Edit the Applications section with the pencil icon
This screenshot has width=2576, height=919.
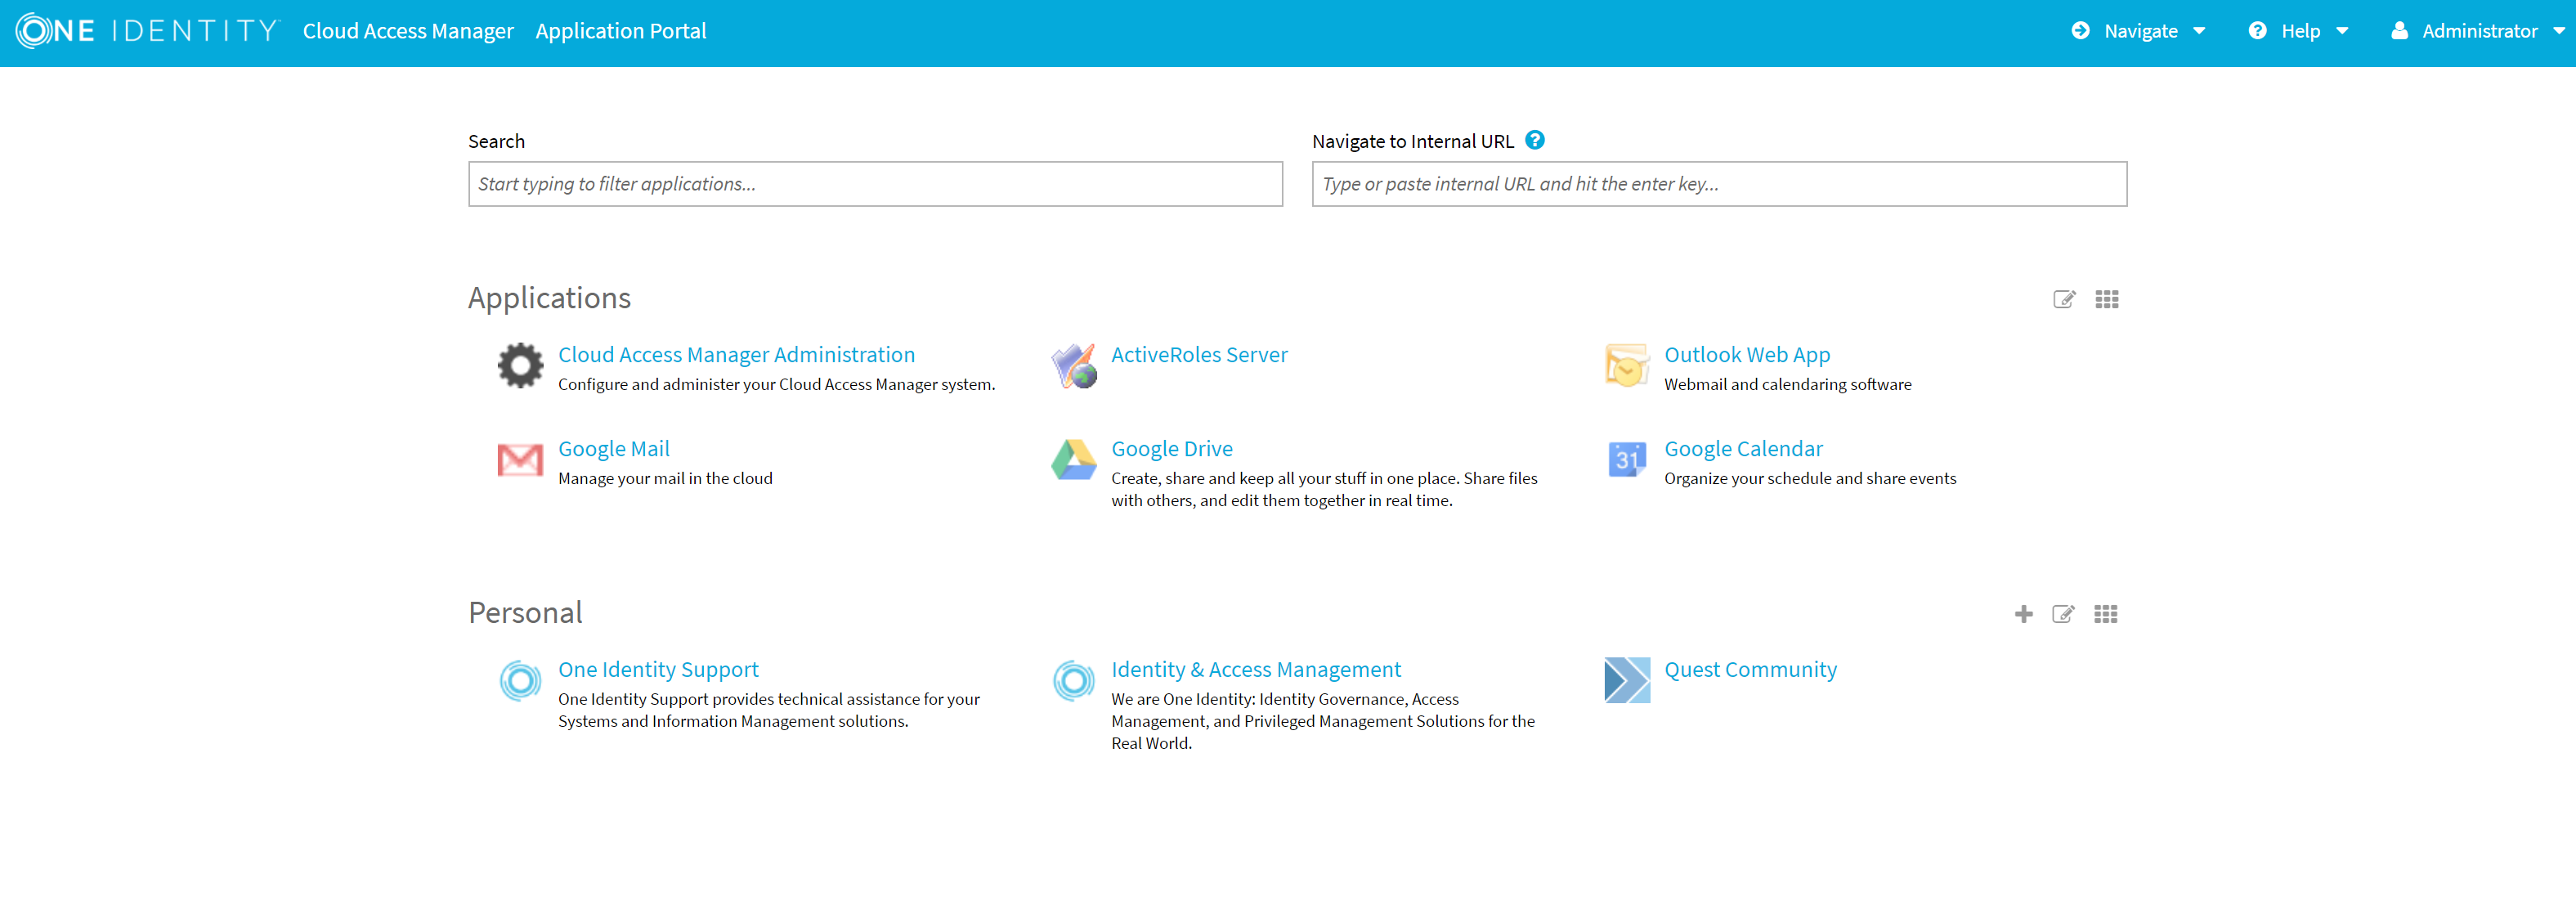point(2064,299)
